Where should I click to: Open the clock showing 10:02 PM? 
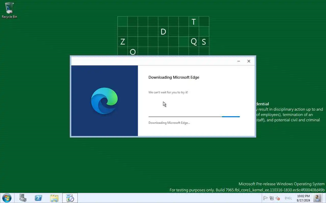coord(303,198)
